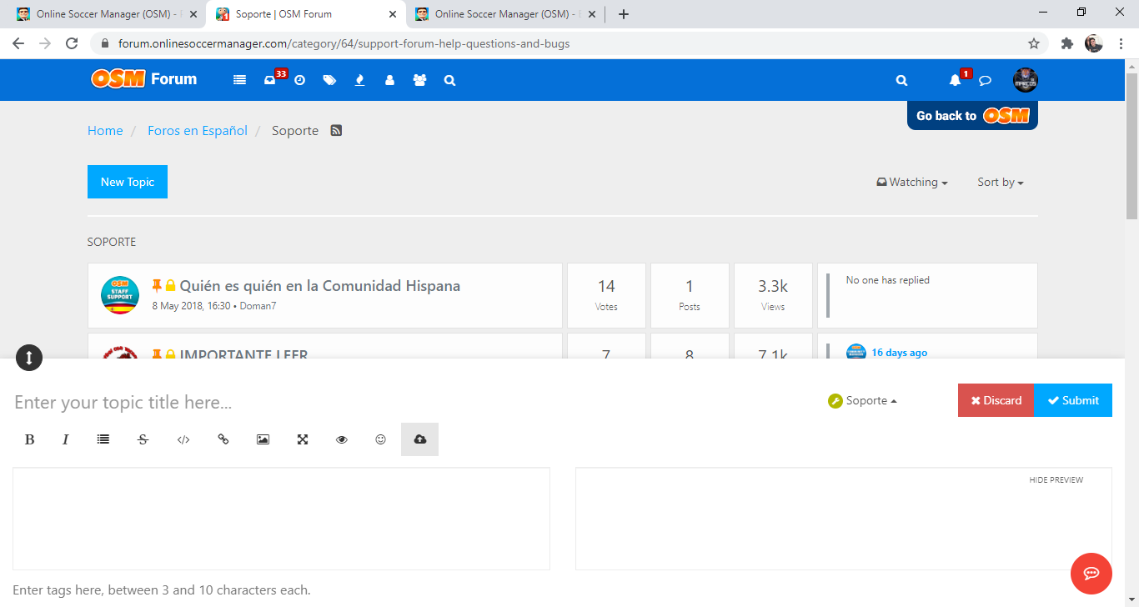Image resolution: width=1139 pixels, height=607 pixels.
Task: Expand the Watching dropdown
Action: 911,182
